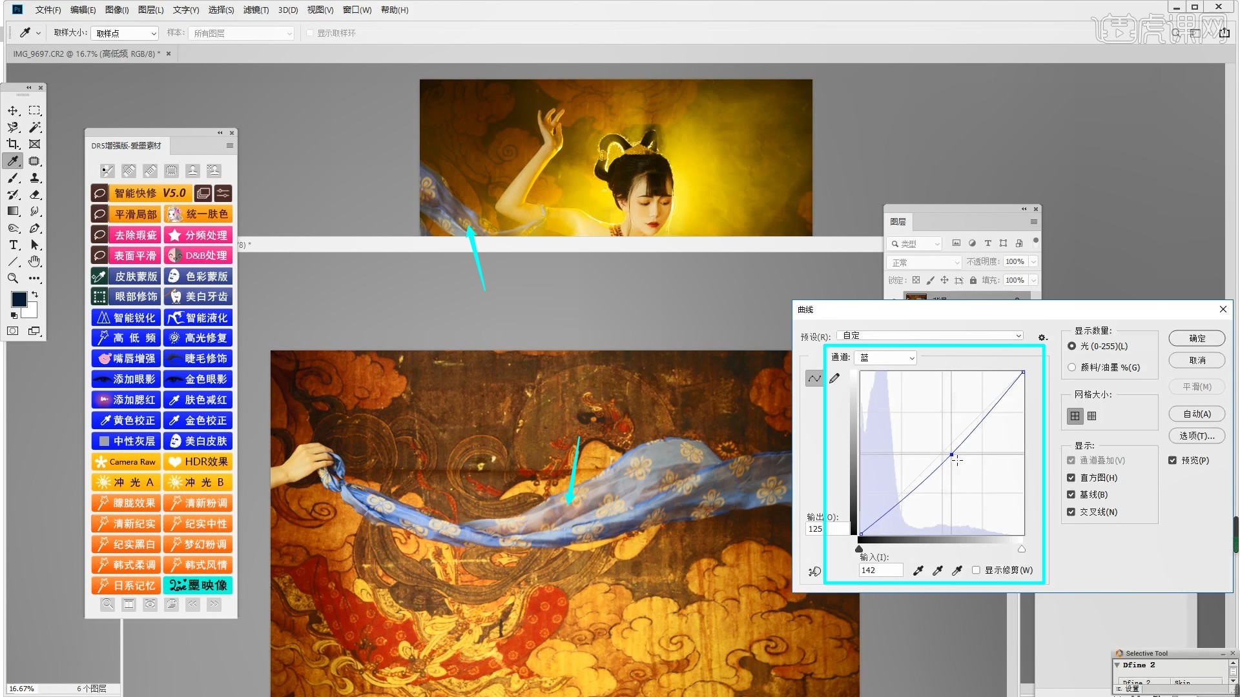Open the 通道 channel dropdown
The width and height of the screenshot is (1240, 697).
tap(885, 358)
